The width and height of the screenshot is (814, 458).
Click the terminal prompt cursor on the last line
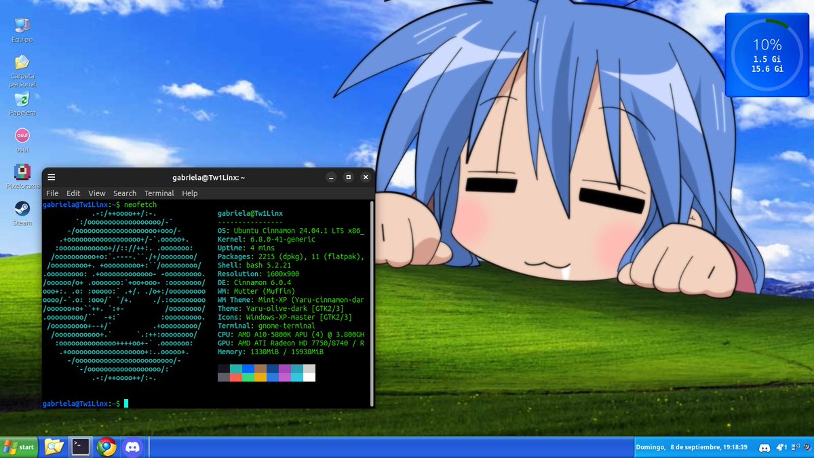[126, 404]
